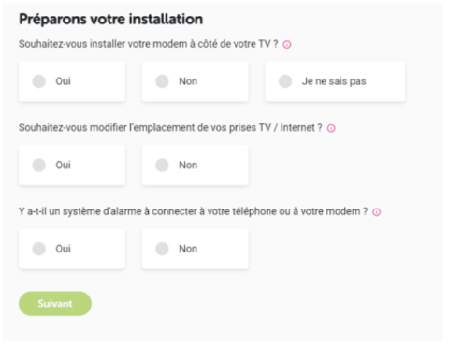Image resolution: width=449 pixels, height=346 pixels.
Task: Click the 'Préparons votre installation' heading
Action: point(110,20)
